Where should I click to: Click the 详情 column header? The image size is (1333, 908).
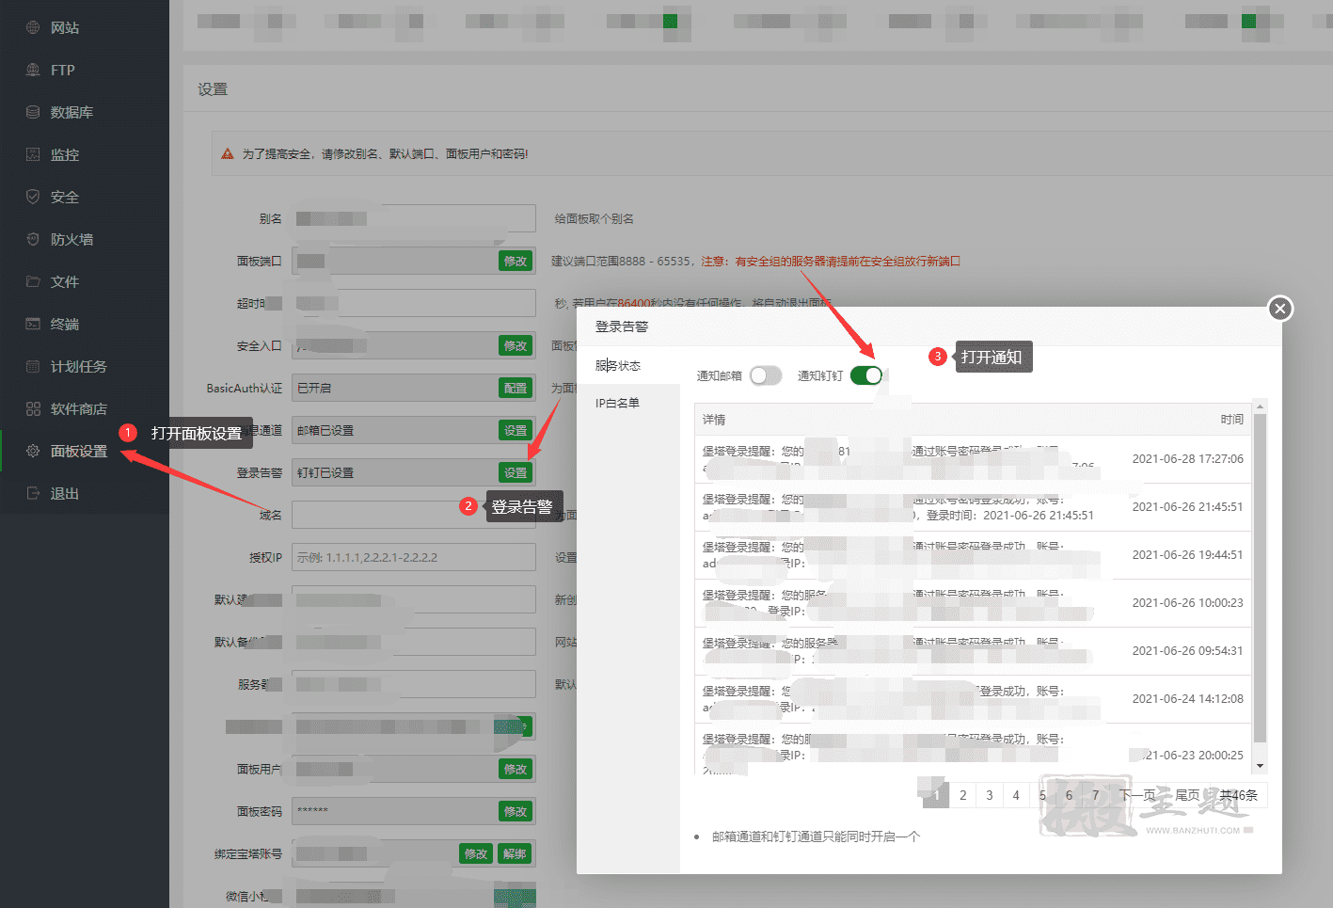coord(714,420)
